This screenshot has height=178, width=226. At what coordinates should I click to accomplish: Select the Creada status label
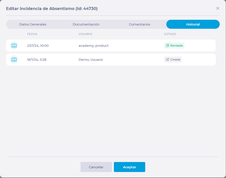tap(175, 59)
